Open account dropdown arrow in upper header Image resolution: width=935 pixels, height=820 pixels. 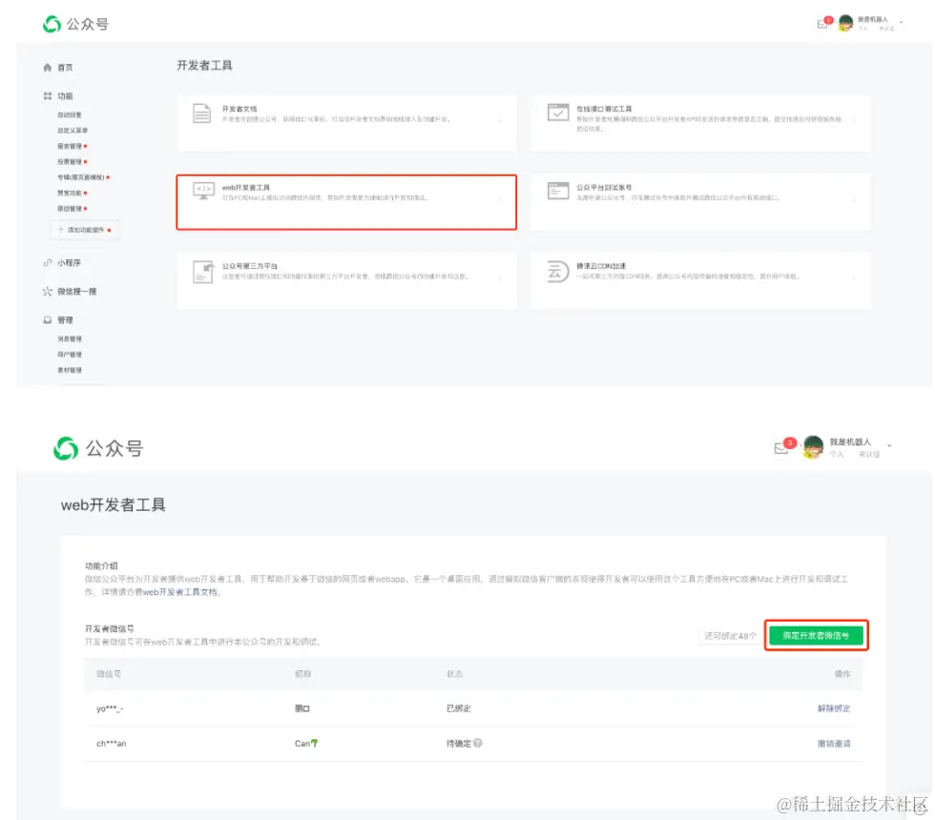(902, 23)
